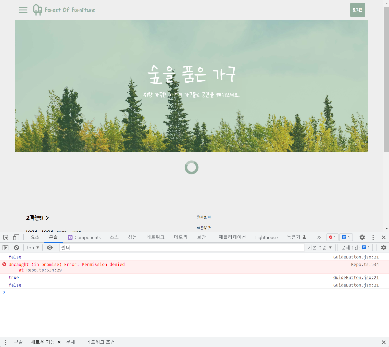Screen dimensions: 389x347
Task: Select the drawer 문제 tab
Action: point(70,342)
